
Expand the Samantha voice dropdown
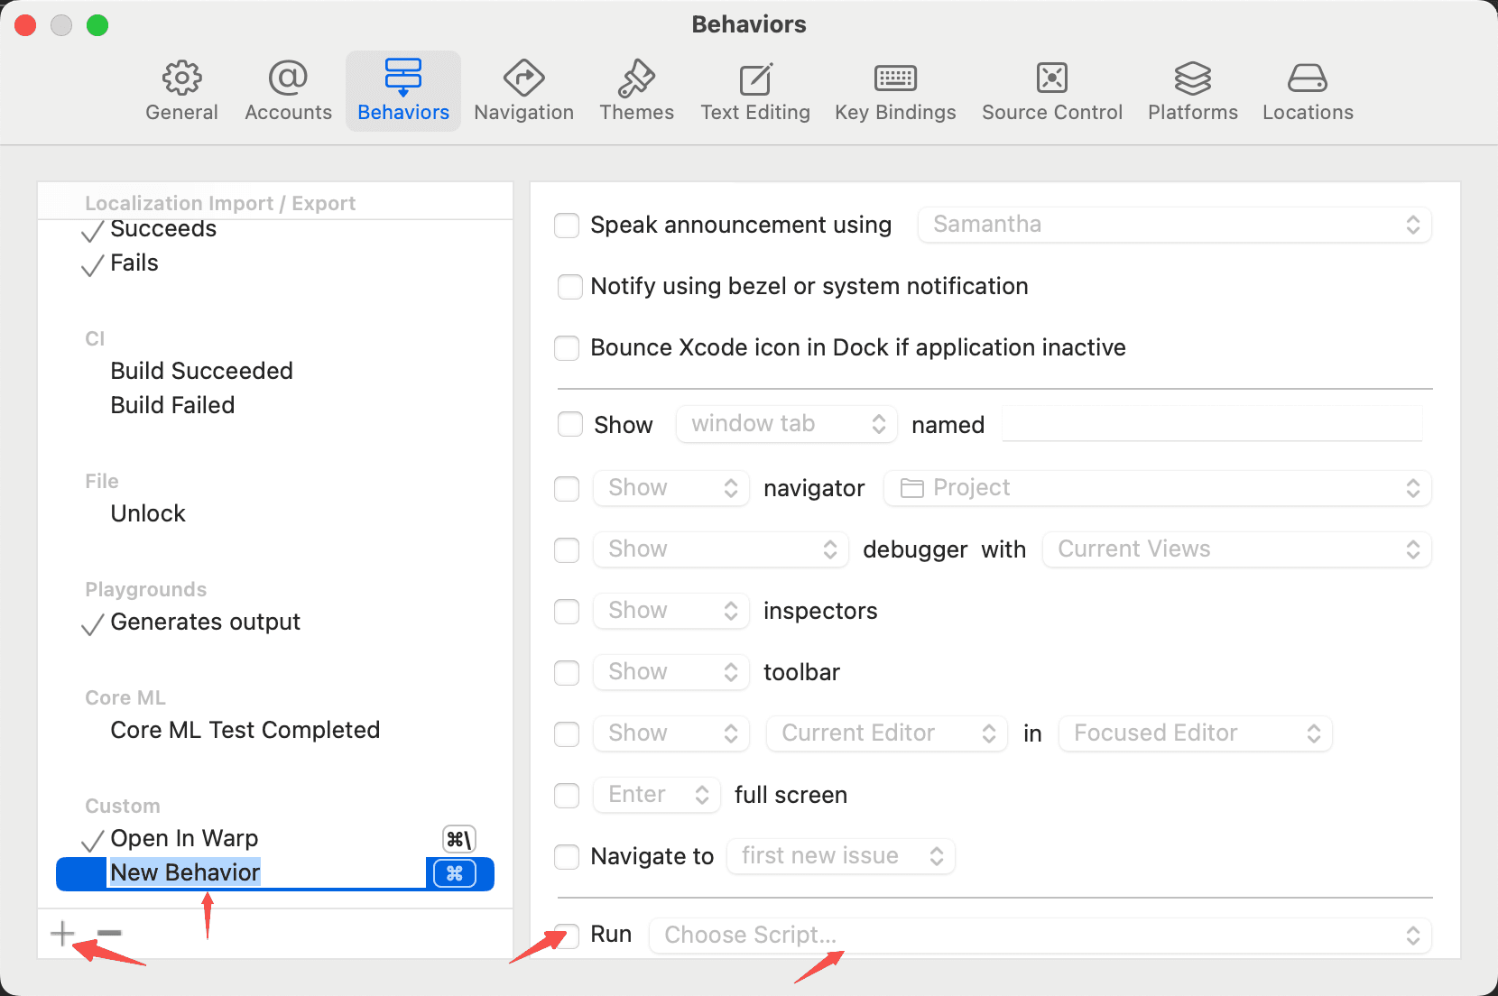coord(1174,225)
